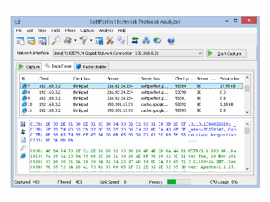Click the Client dns column header
The width and height of the screenshot is (270, 202).
click(88, 79)
